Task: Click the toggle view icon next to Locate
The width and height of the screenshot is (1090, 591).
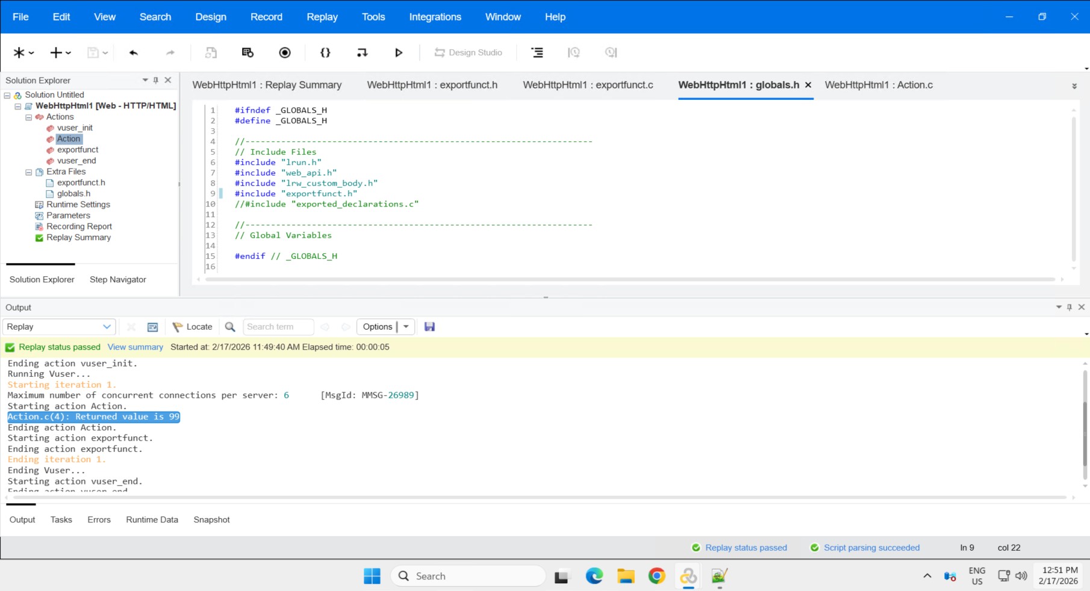Action: 153,327
